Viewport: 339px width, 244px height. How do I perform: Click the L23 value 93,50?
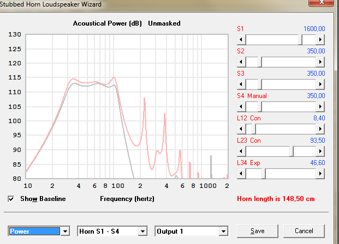(x=318, y=141)
